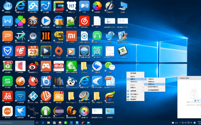201x125 pixels.
Task: Open Windows Store from taskbar
Action: pos(54,123)
